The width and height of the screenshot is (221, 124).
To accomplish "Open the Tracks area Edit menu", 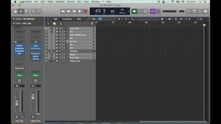I will click(x=57, y=19).
